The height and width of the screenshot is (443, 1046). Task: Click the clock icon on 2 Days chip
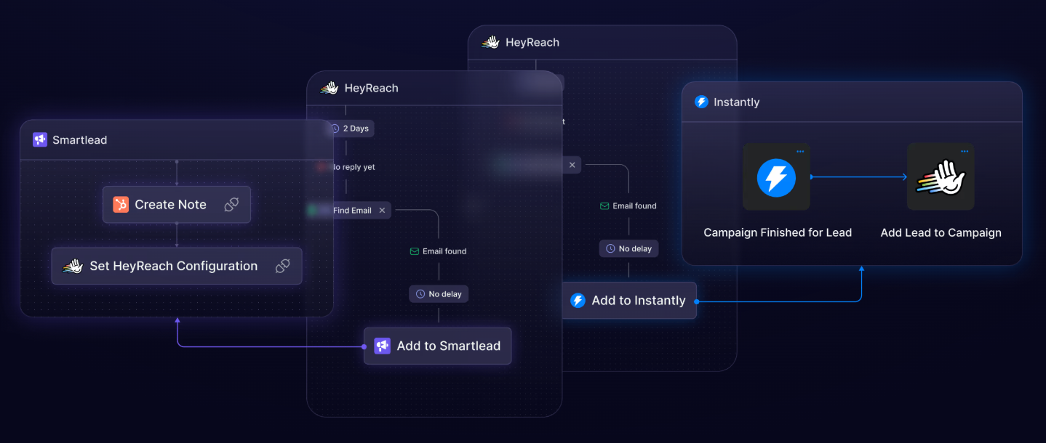point(335,129)
